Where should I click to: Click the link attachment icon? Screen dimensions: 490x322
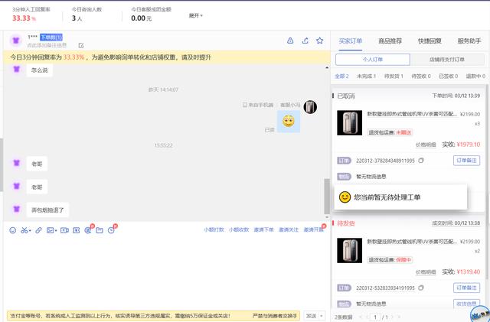point(38,229)
